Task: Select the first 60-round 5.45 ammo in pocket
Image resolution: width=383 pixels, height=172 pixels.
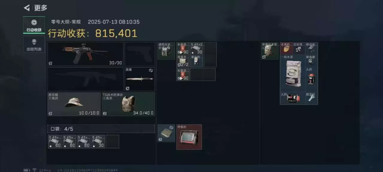Action: (55, 142)
